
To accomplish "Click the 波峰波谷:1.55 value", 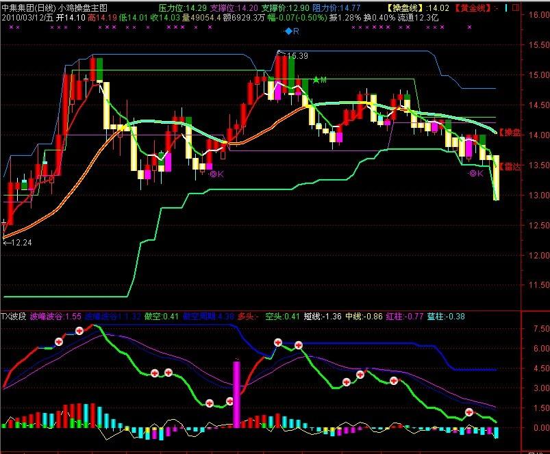I will pyautogui.click(x=55, y=317).
